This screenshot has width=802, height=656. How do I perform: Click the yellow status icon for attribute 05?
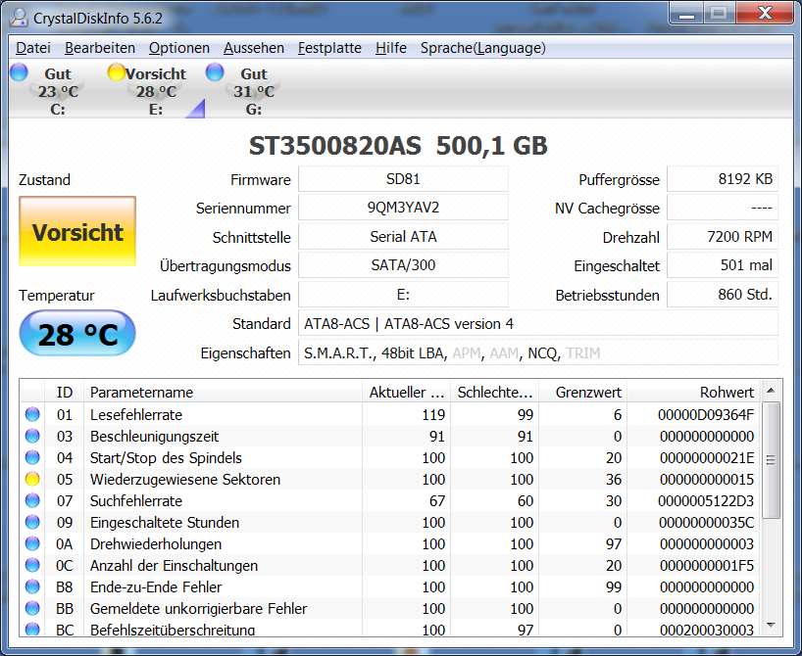pos(32,479)
